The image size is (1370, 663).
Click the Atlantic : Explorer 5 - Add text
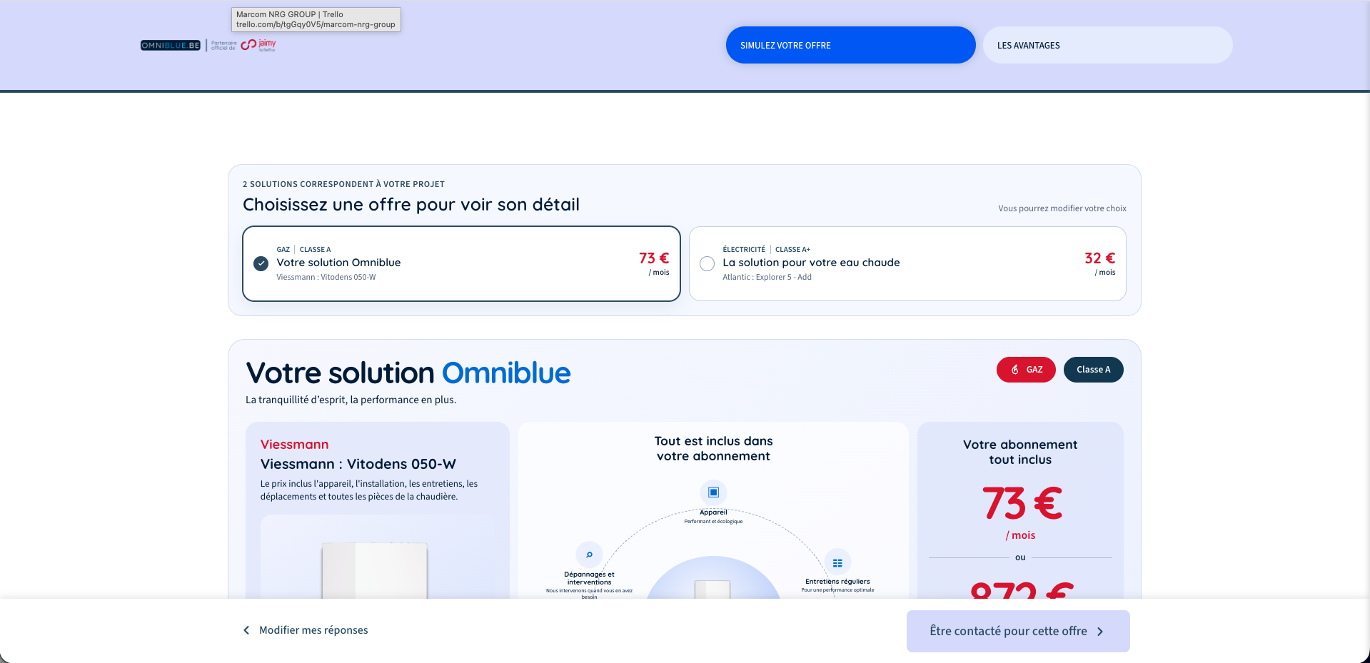click(767, 277)
